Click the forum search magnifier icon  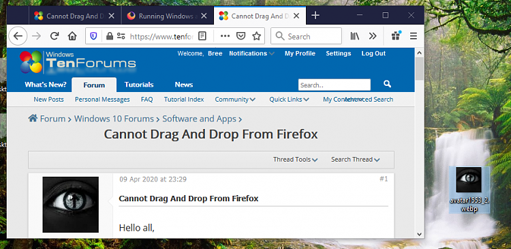click(x=387, y=84)
